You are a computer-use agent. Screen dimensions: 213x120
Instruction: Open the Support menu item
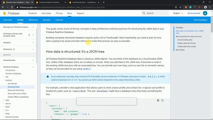81,13
